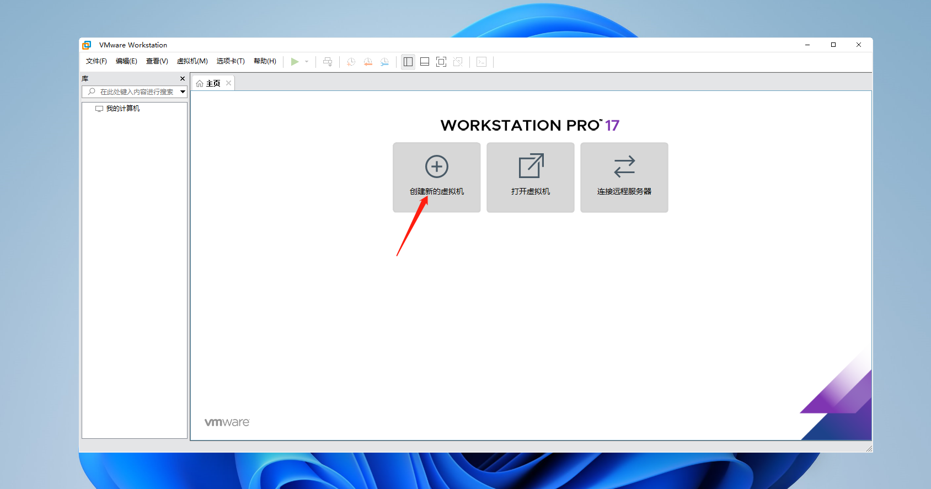
Task: Close the VMware Workstation window
Action: pyautogui.click(x=859, y=45)
